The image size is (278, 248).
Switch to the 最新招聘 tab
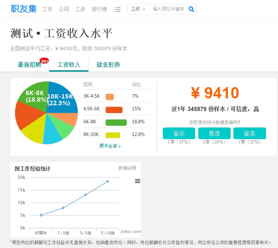[x=29, y=65]
